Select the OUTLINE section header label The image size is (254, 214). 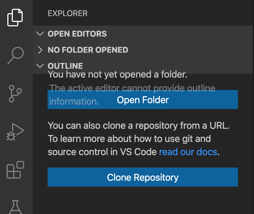point(65,66)
